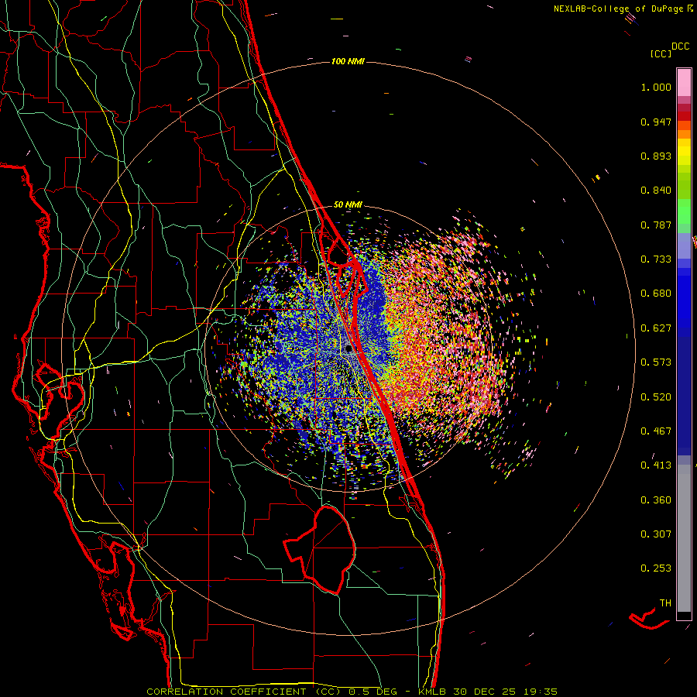
Task: Click the 0.947 legend value
Action: point(656,122)
